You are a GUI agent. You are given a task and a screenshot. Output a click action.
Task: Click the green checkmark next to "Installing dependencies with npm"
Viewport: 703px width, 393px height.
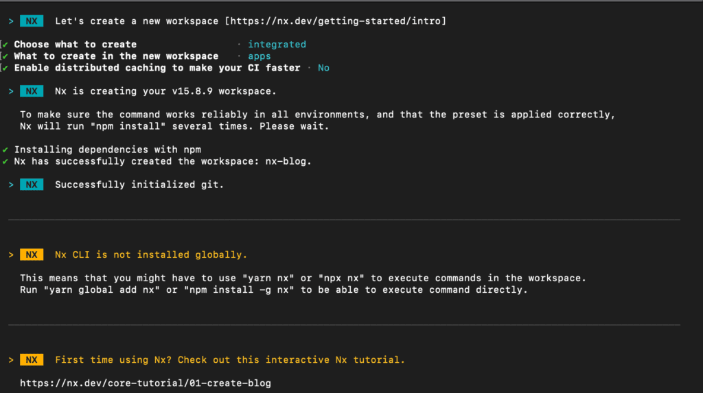coord(5,150)
